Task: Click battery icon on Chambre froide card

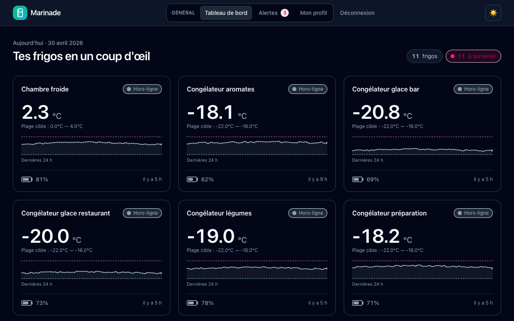Action: (27, 179)
